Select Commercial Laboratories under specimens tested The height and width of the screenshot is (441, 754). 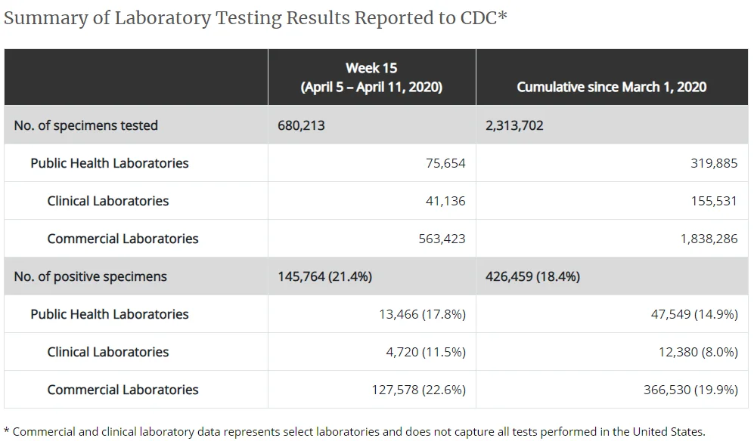tap(123, 239)
